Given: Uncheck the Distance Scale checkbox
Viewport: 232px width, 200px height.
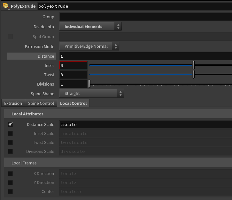Looking at the screenshot, I should tap(10, 124).
